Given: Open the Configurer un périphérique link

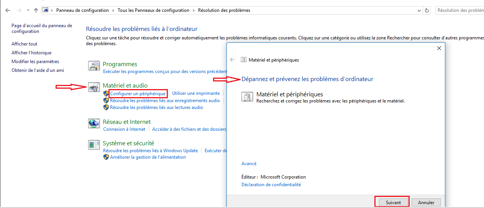Looking at the screenshot, I should coord(138,94).
